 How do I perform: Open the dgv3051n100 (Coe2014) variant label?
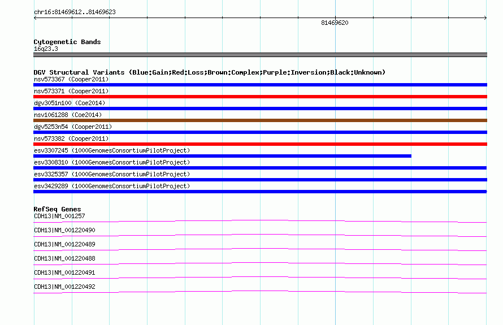coord(70,103)
